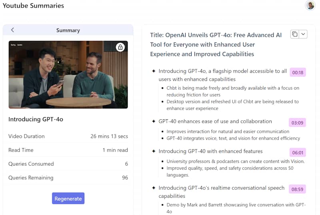Jump to the 08:59 timestamp

coord(297,189)
